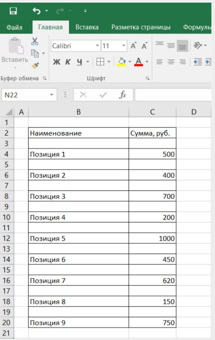Click the Borders icon
This screenshot has height=340, width=215.
coord(100,62)
